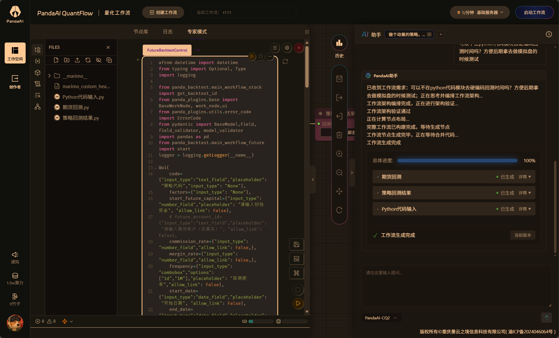Run all cells with bottom play button
This screenshot has height=338, width=559.
(x=298, y=303)
